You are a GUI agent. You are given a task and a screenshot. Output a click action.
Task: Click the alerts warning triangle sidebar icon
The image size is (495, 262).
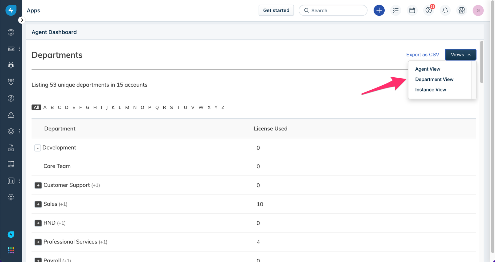tap(11, 115)
